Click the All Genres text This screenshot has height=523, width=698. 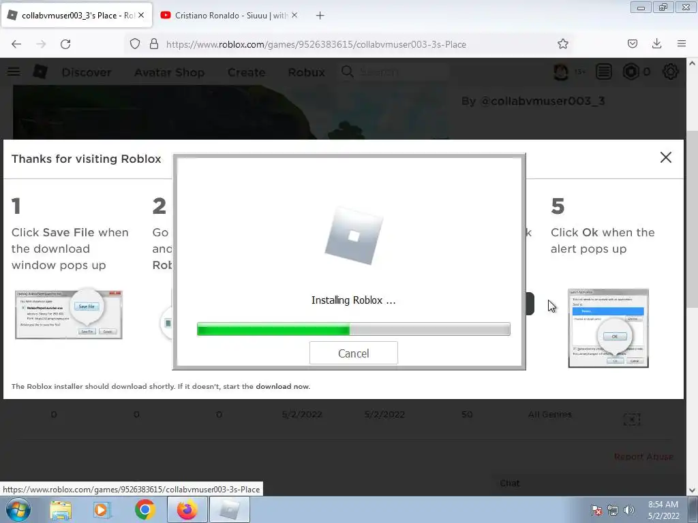(x=550, y=415)
